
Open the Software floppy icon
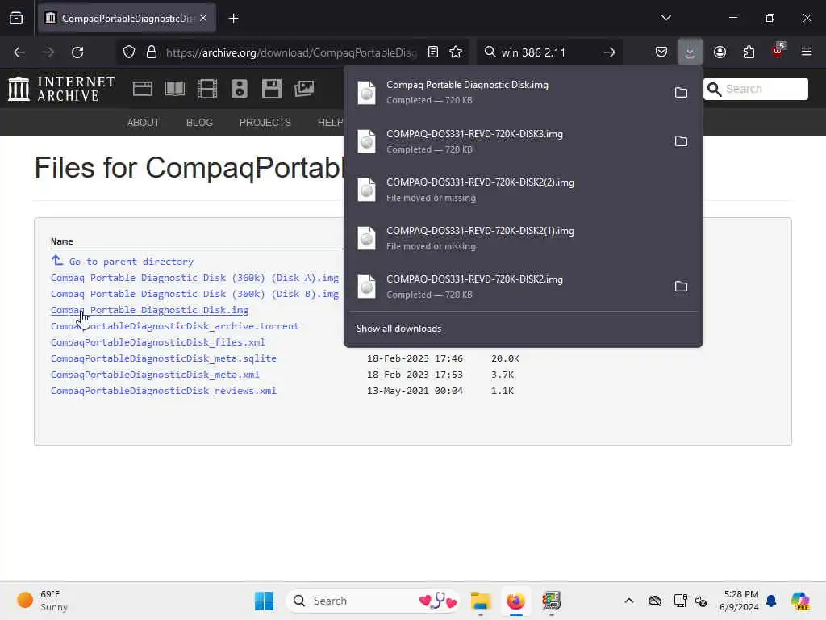pyautogui.click(x=272, y=89)
